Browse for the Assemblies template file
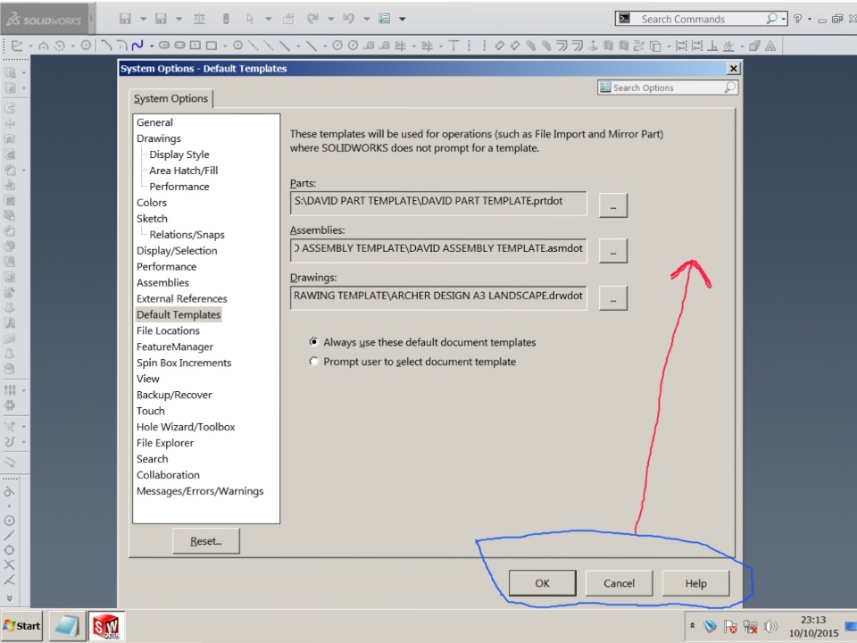Viewport: 857px width, 643px height. pos(612,251)
